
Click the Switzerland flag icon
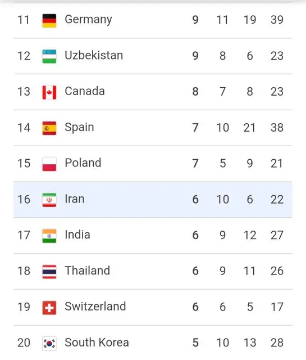tap(49, 308)
